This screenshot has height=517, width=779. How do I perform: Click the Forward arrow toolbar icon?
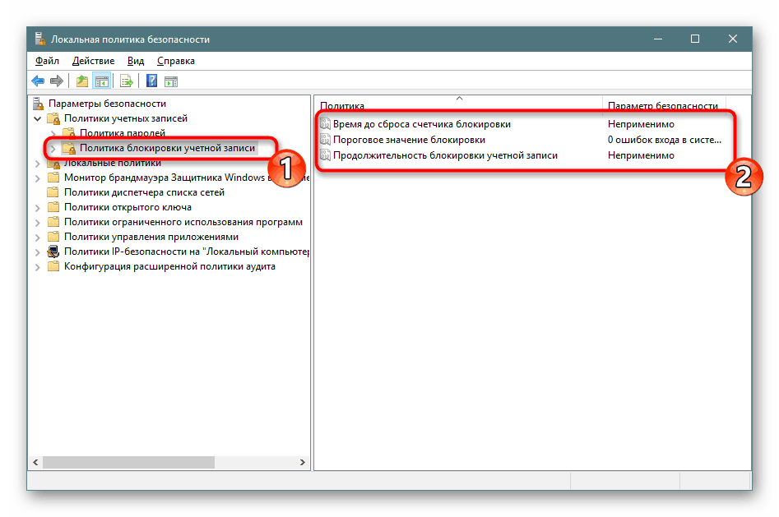click(x=57, y=81)
